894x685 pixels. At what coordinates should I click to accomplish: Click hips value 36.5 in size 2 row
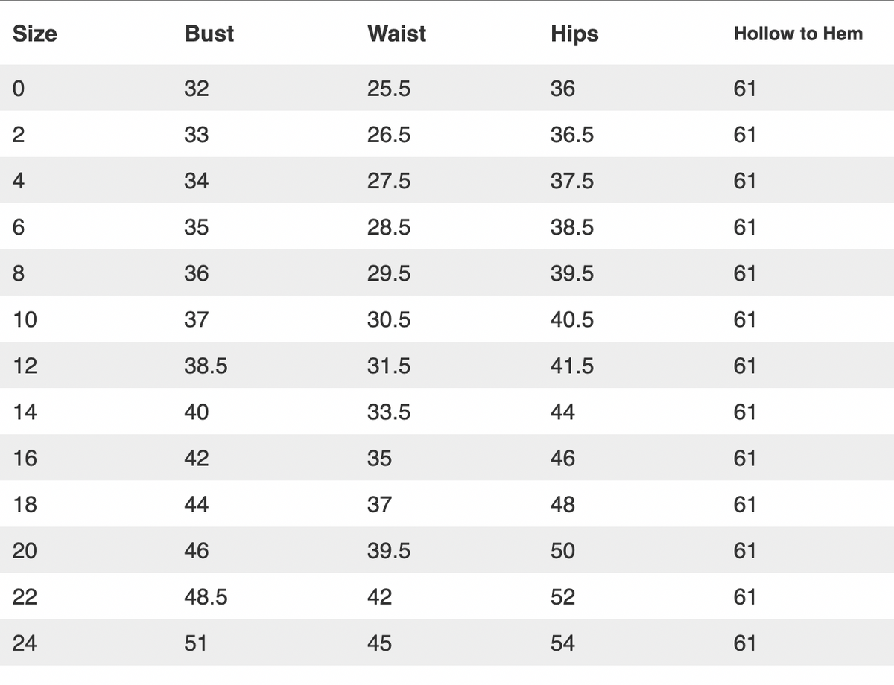click(x=572, y=135)
